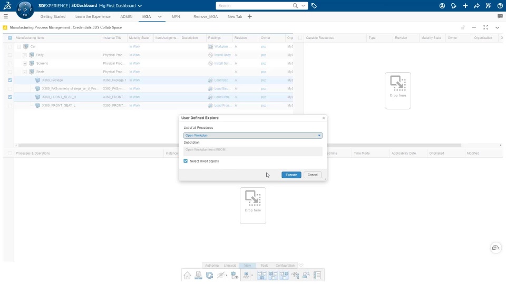506x284 pixels.
Task: Click the cube with eye preview icon
Action: click(x=235, y=275)
